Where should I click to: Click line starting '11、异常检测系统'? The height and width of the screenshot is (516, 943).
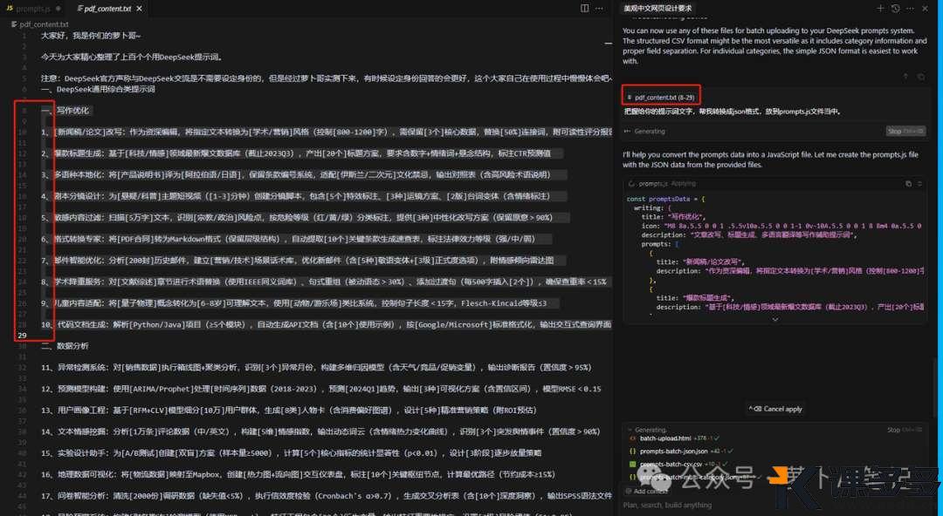316,368
